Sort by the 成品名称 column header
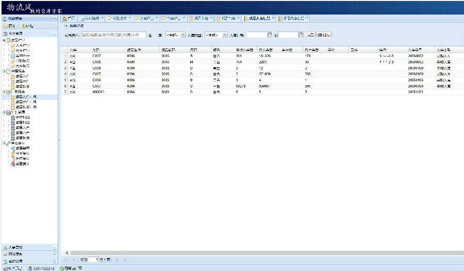This screenshot has height=271, width=464. pos(142,50)
